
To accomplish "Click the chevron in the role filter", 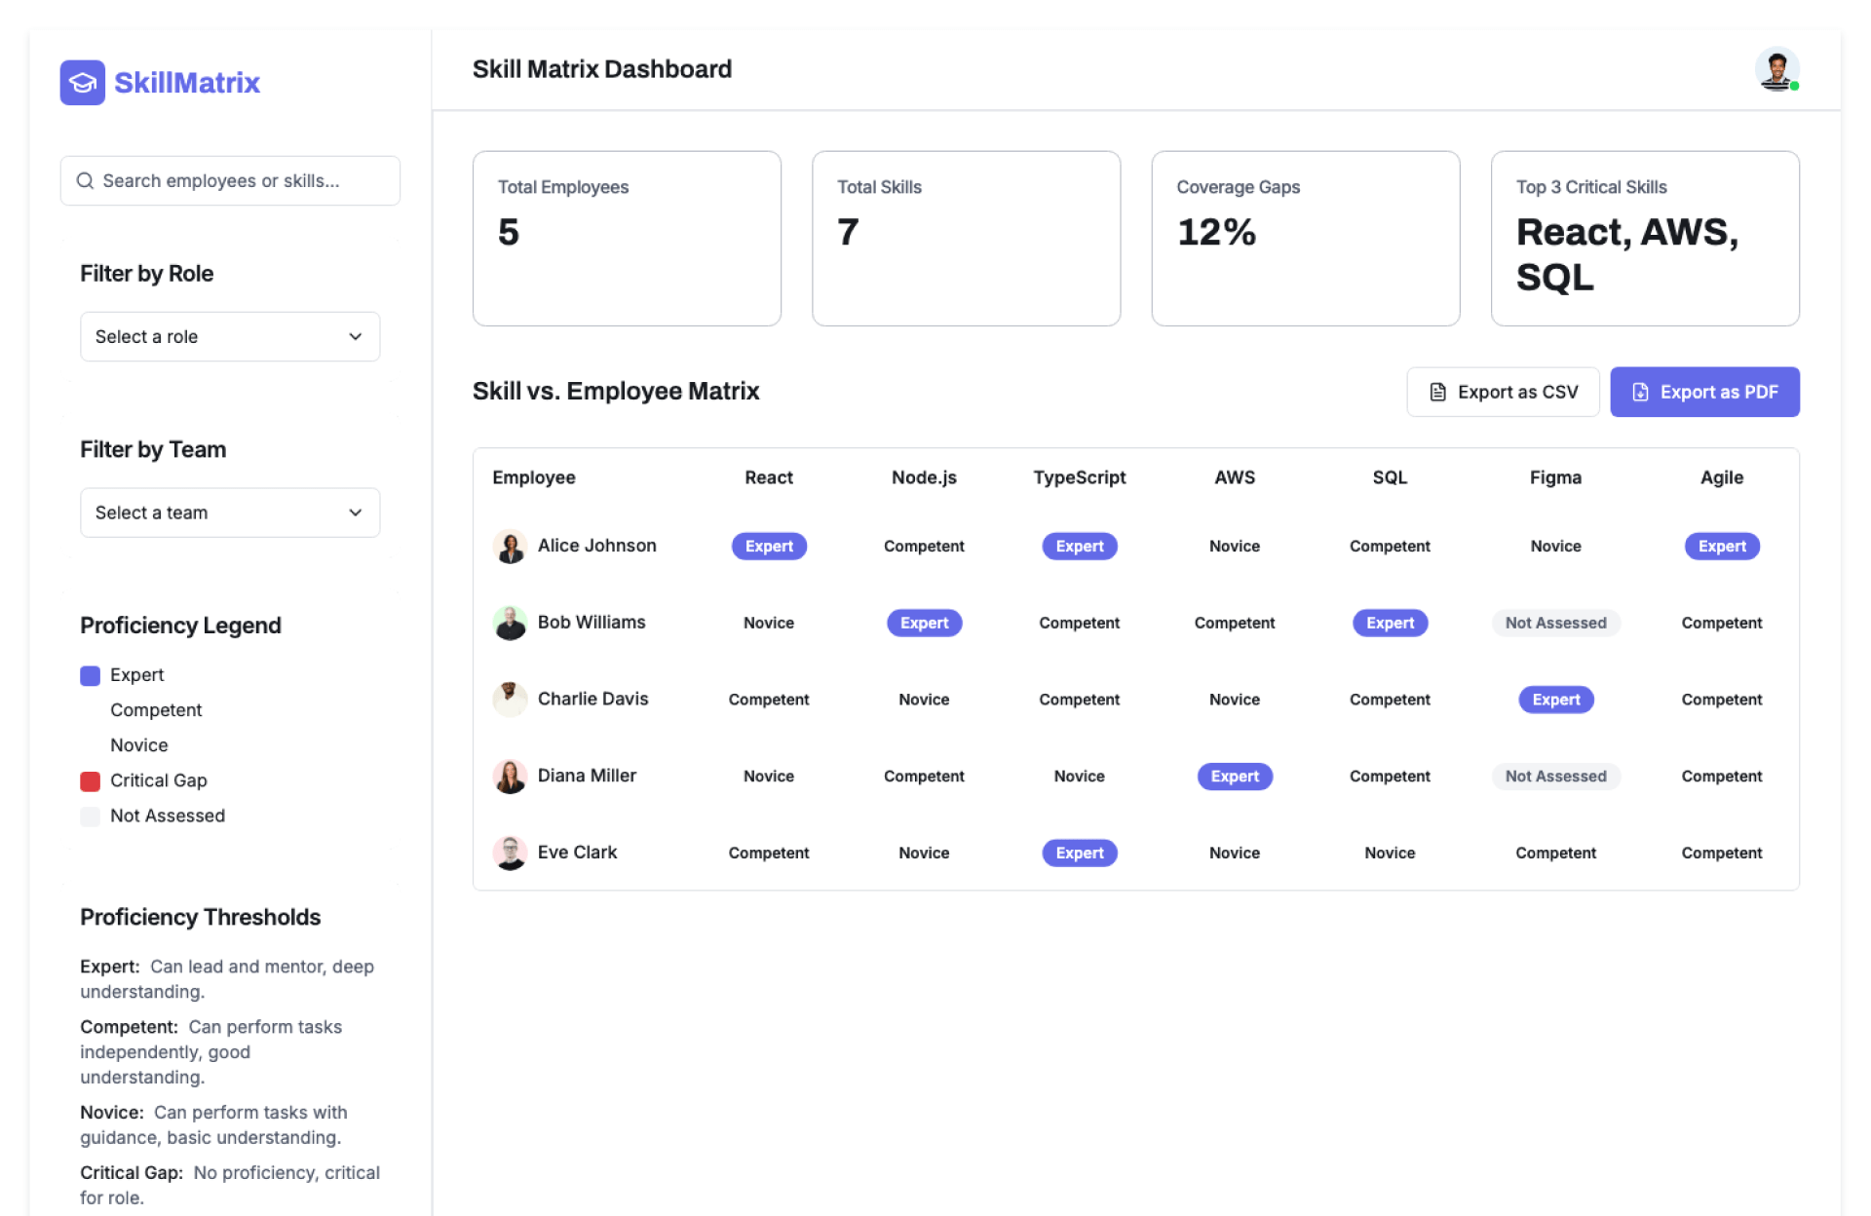I will coord(355,337).
